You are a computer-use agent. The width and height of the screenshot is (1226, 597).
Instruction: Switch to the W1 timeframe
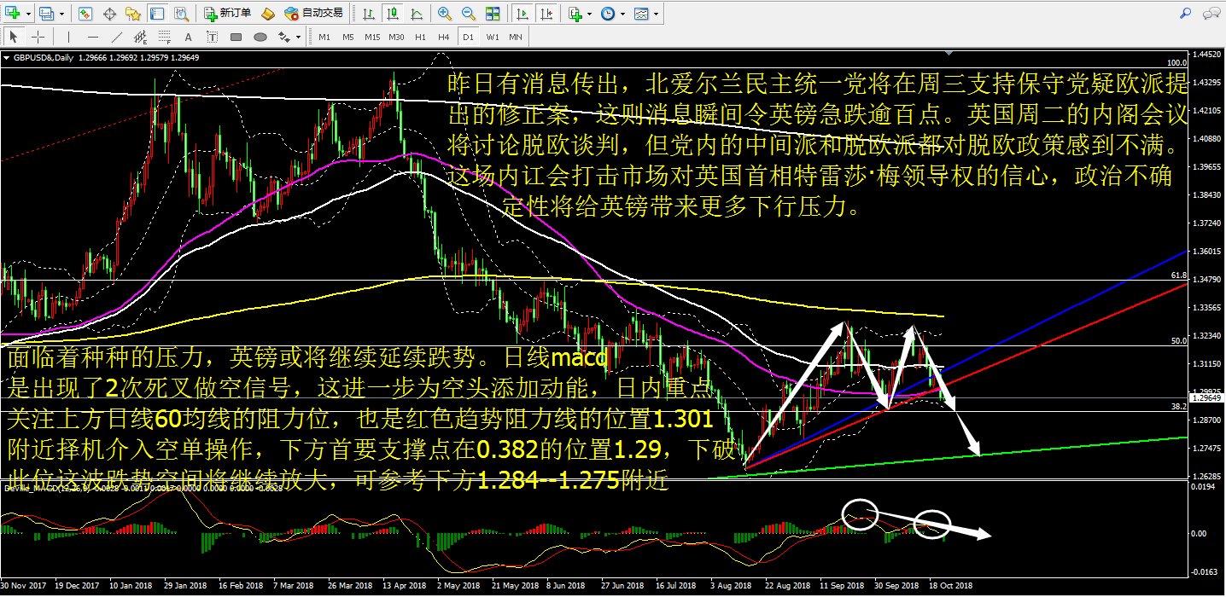(493, 38)
